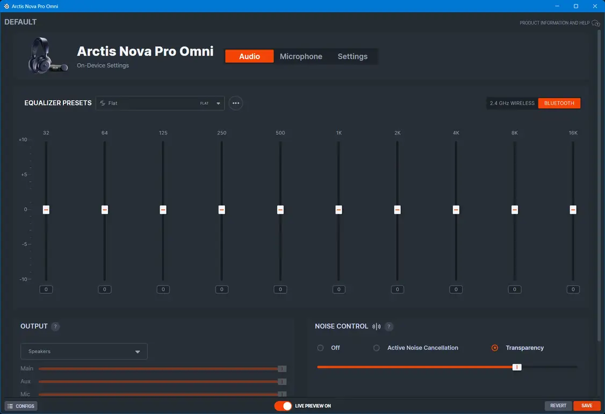
Task: Click the 32 Hz equalizer slider handle
Action: 46,210
